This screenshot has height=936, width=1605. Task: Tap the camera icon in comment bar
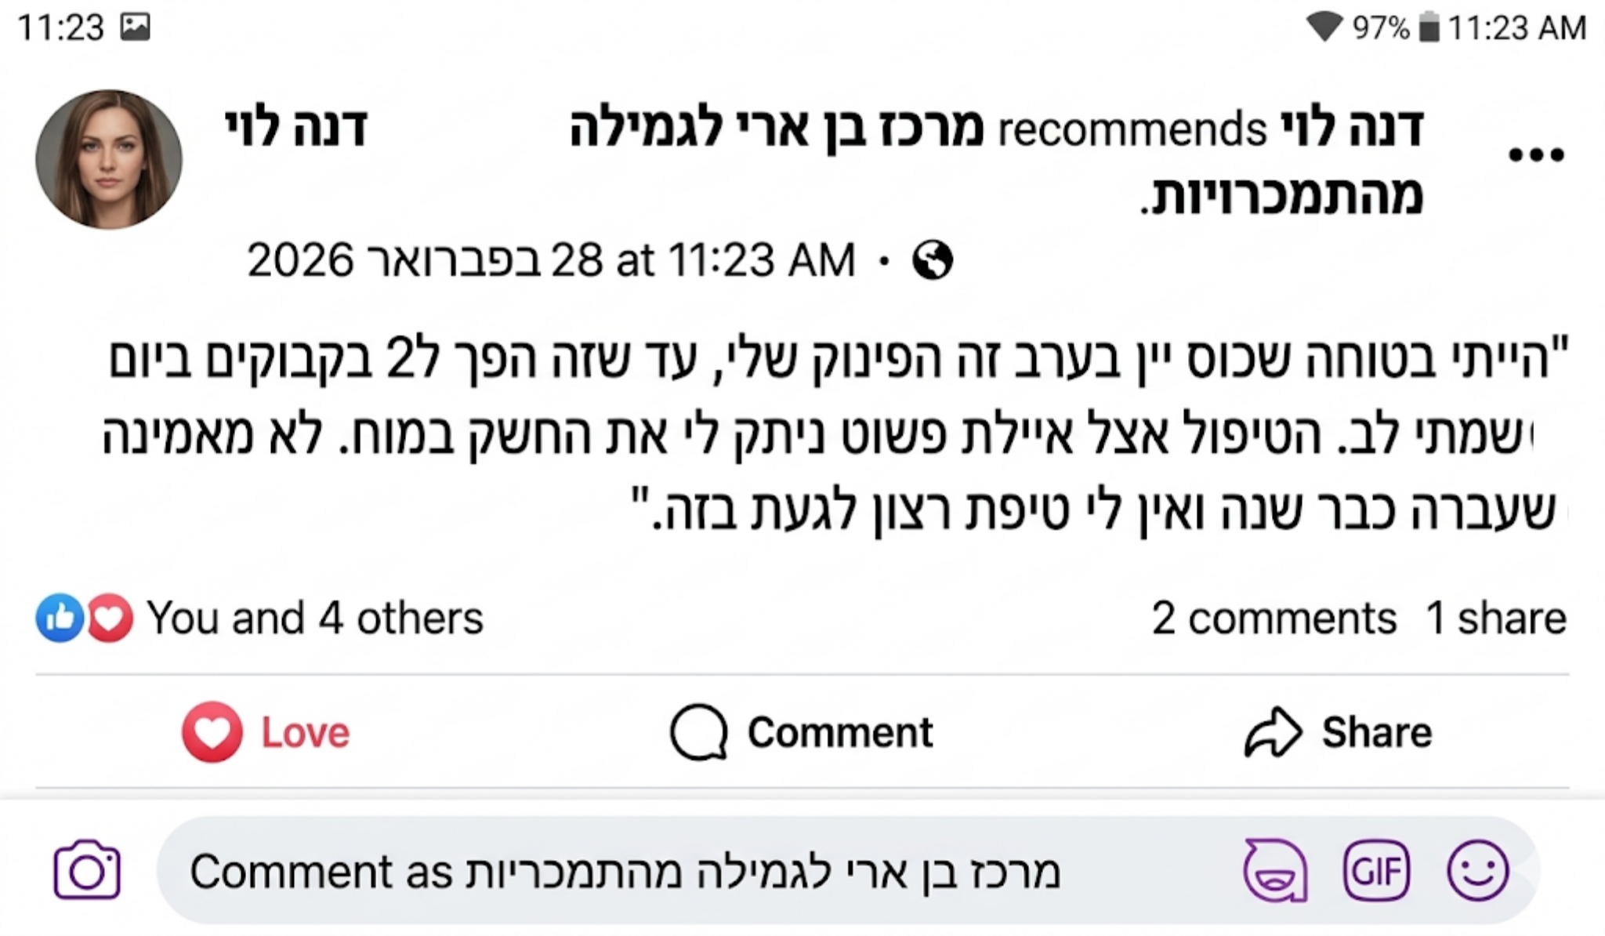click(87, 871)
